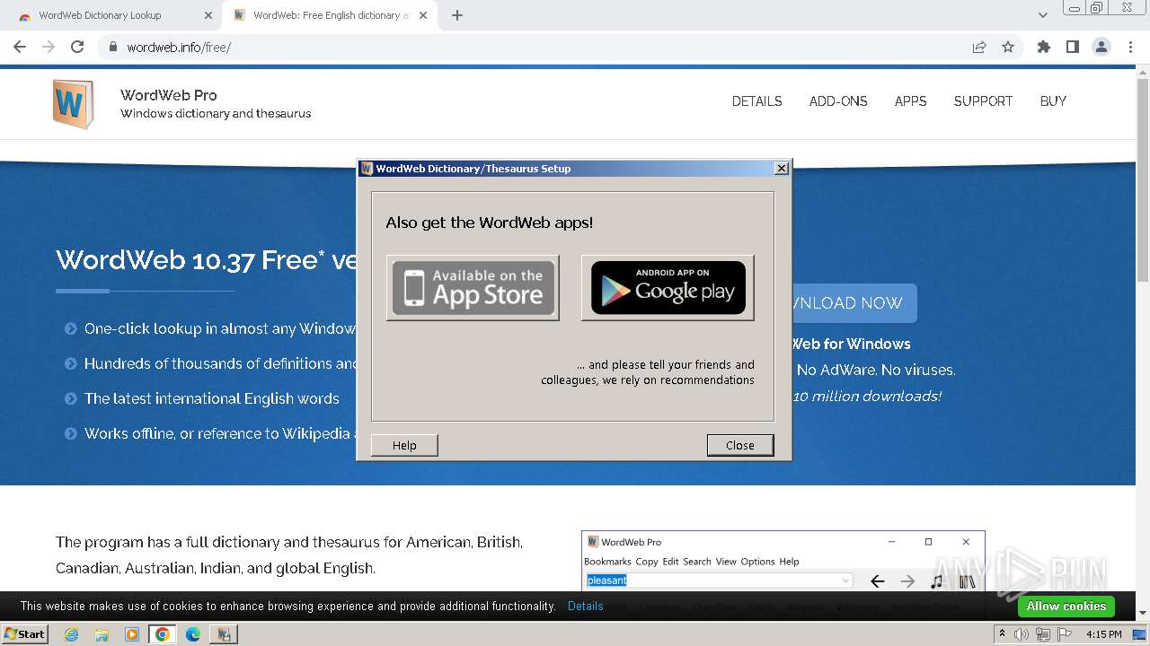1150x646 pixels.
Task: Click Allow cookies button
Action: click(1066, 606)
